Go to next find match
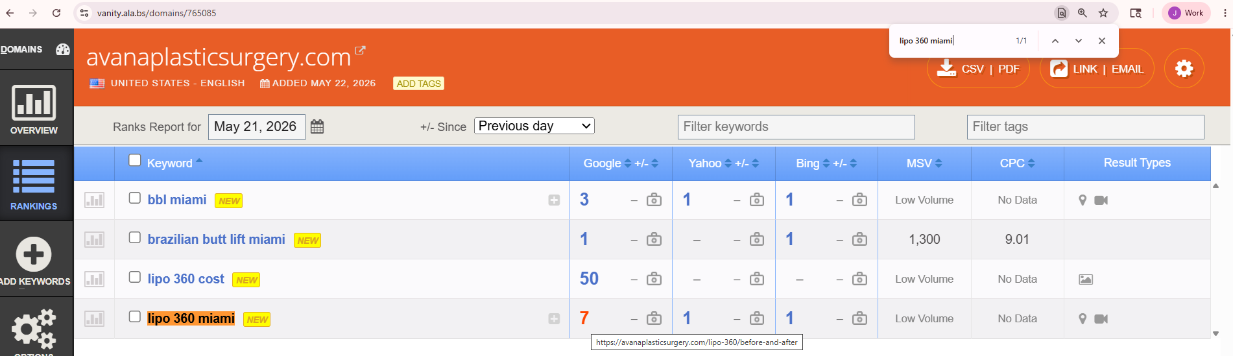Screen dimensions: 1233x356 click(1079, 41)
